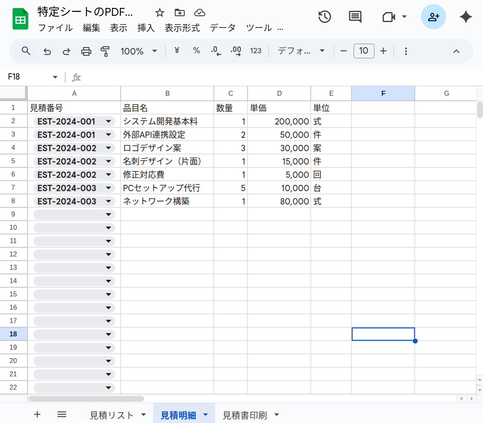Activate the paint format tool
483x423 pixels.
pyautogui.click(x=105, y=51)
